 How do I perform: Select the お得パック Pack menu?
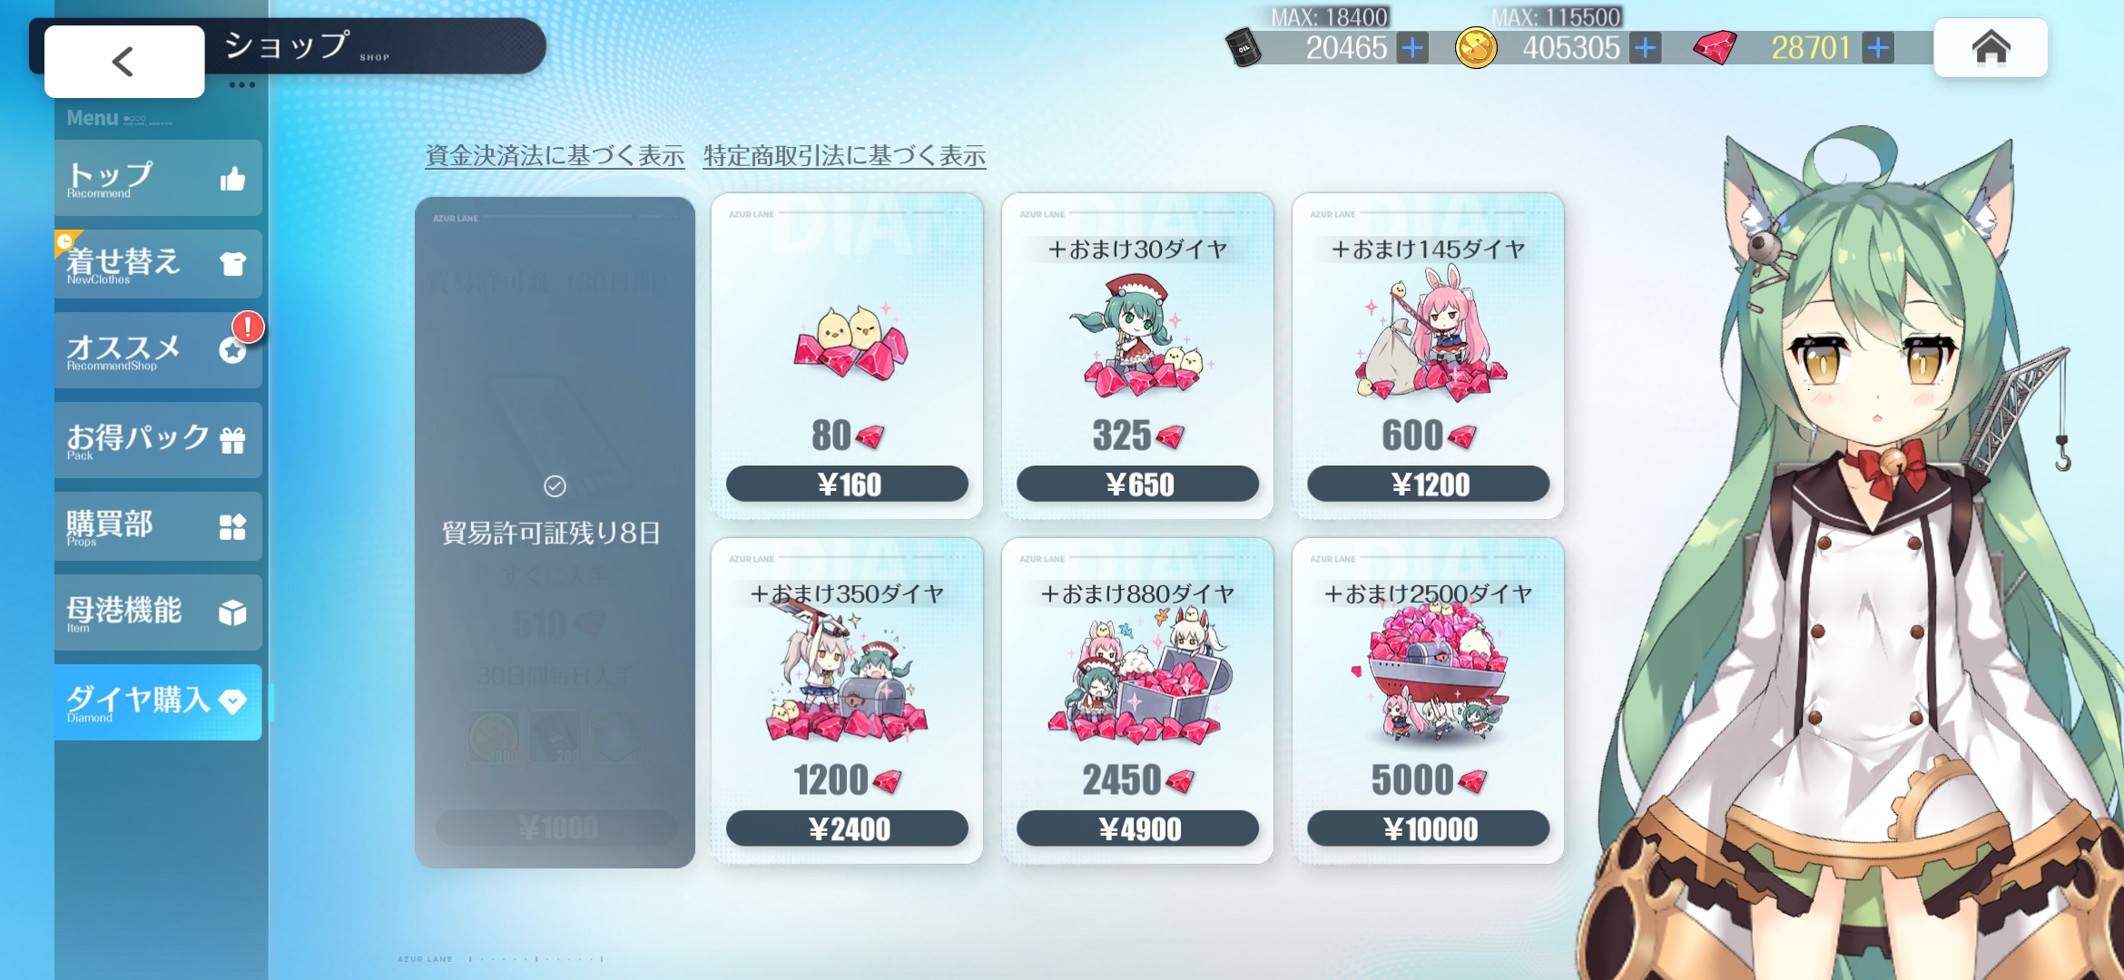[158, 440]
